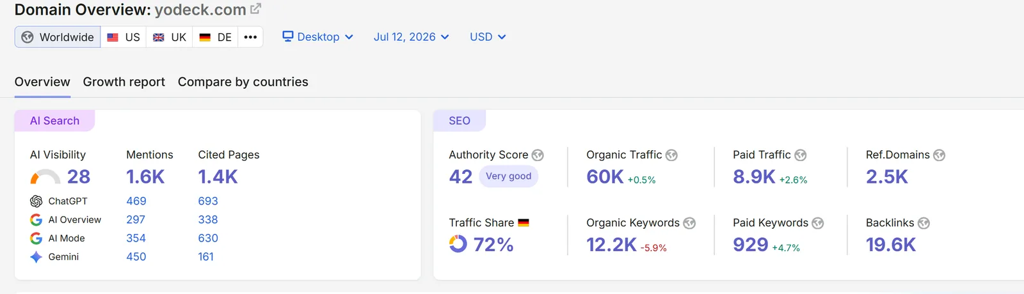Viewport: 1024px width, 294px height.
Task: Click the Google icon beside AI Mode
Action: click(36, 238)
